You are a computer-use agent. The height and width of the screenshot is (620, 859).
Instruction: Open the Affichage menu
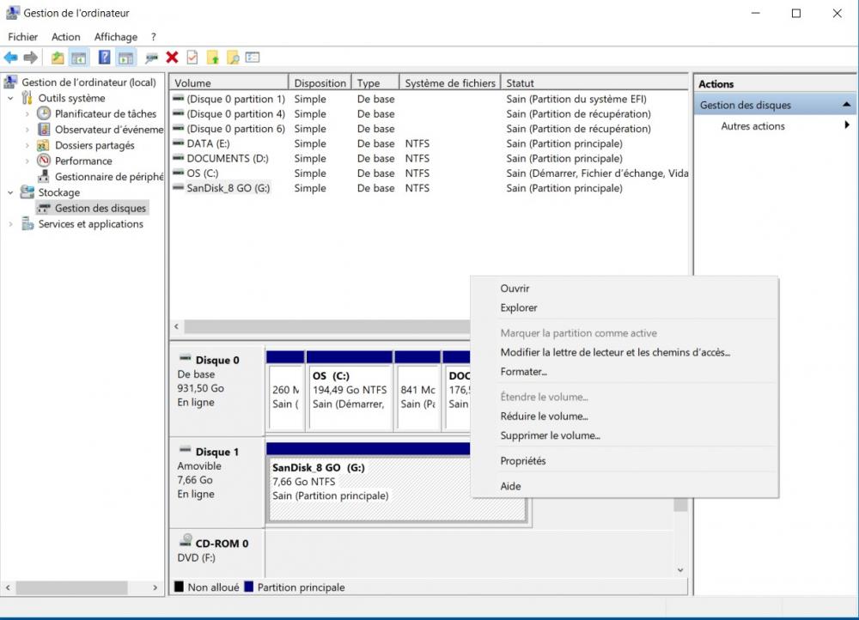[116, 37]
